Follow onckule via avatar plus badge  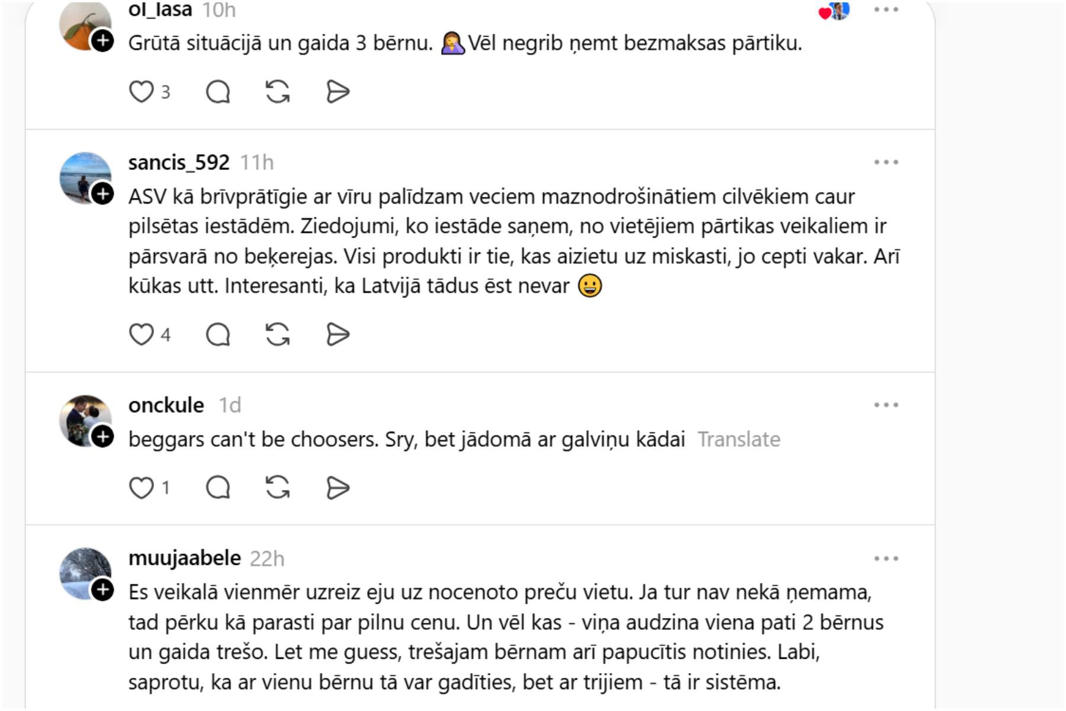tap(103, 437)
